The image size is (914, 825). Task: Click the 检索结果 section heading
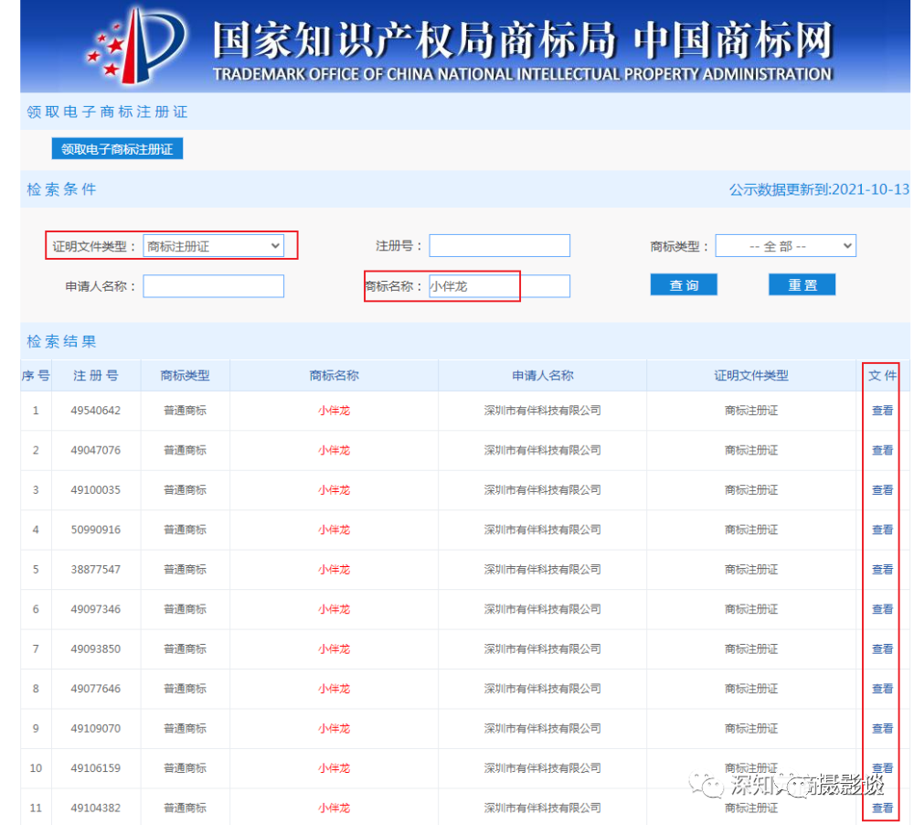[61, 341]
